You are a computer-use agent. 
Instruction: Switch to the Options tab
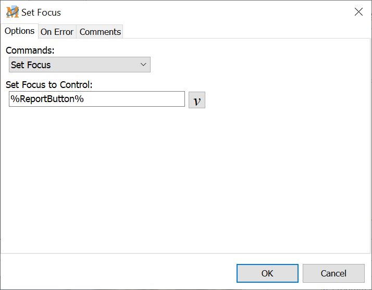tap(20, 31)
